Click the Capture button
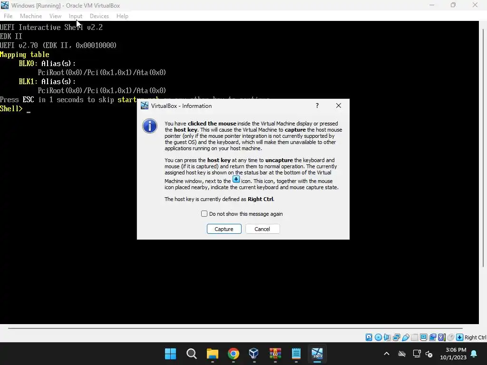487x365 pixels. [x=224, y=229]
